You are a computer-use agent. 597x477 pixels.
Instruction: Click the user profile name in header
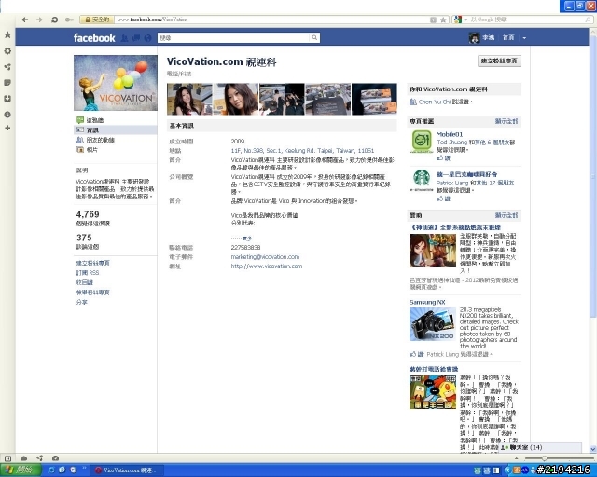(x=489, y=37)
